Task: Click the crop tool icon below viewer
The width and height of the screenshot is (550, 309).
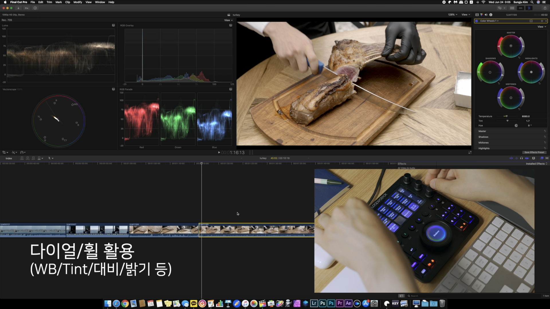Action: (4, 152)
